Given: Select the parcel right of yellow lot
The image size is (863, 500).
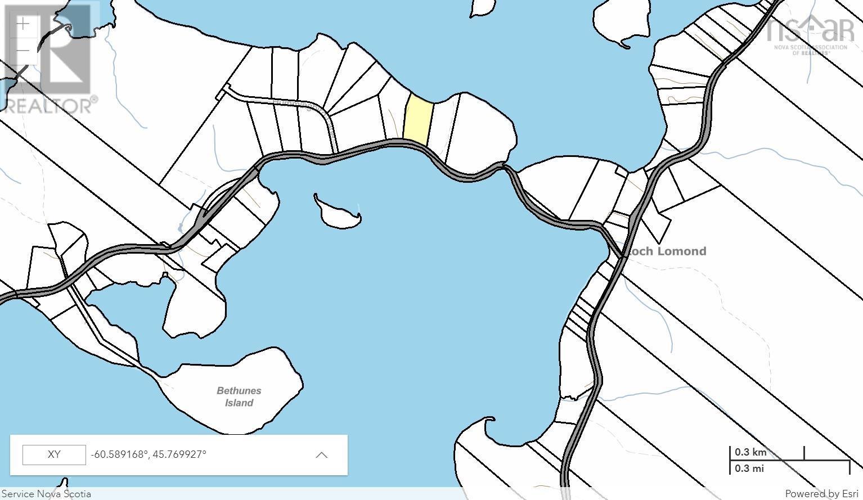Looking at the screenshot, I should pos(442,127).
